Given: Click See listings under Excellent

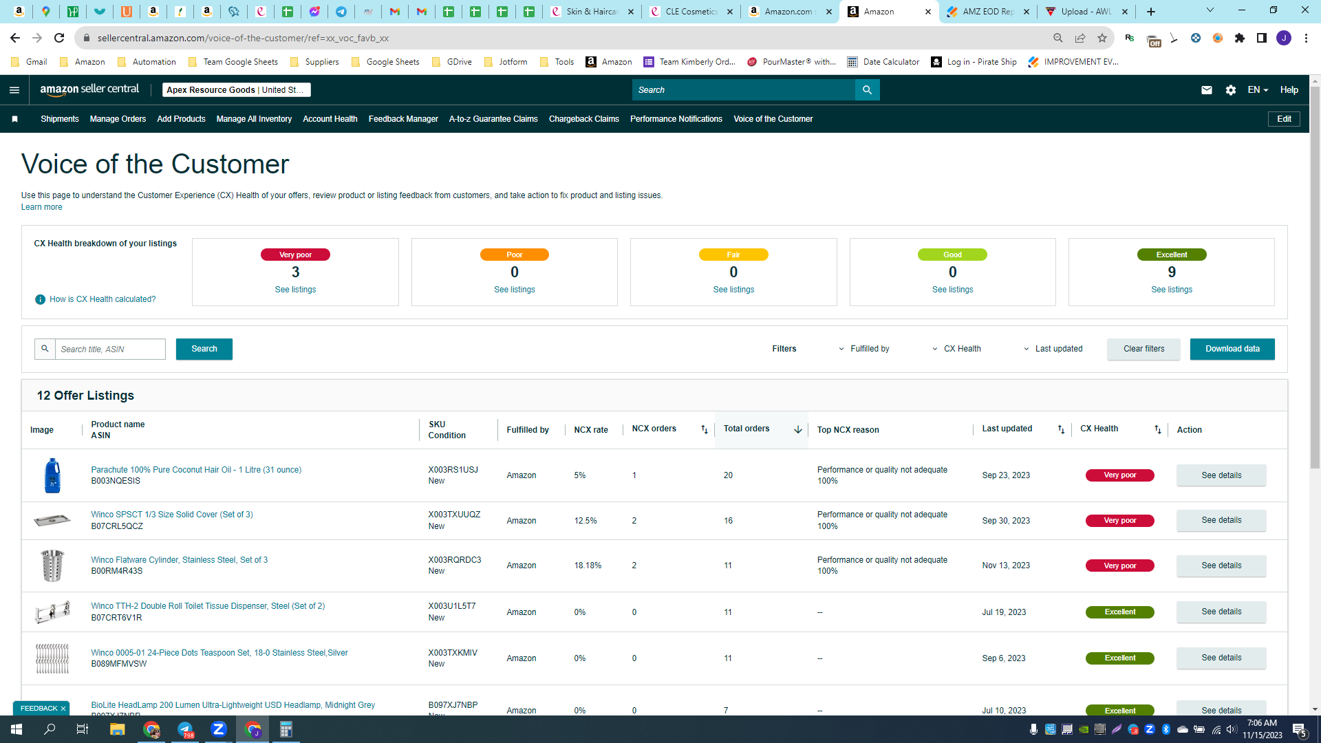Looking at the screenshot, I should tap(1172, 290).
